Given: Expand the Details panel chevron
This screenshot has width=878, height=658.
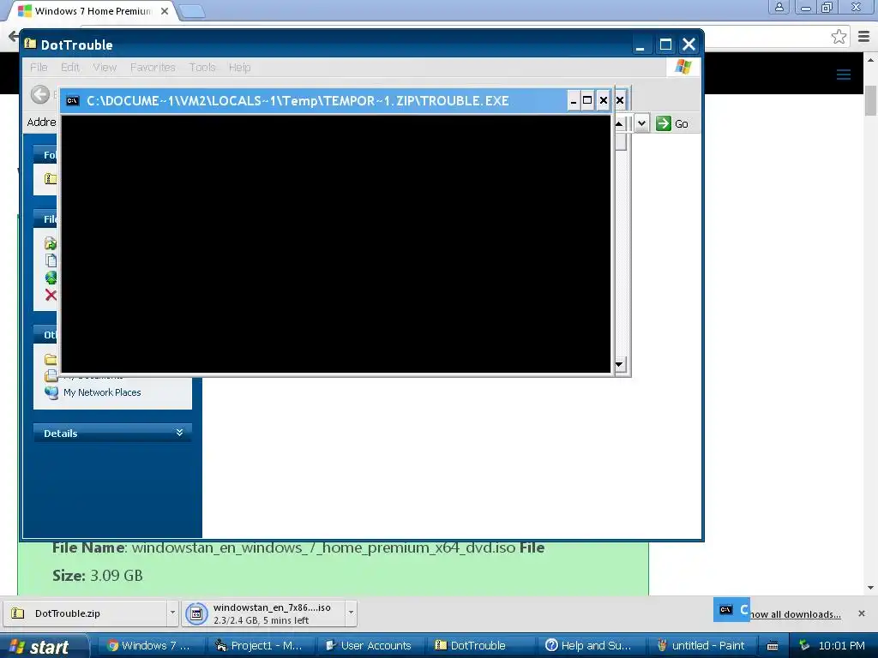Looking at the screenshot, I should (179, 433).
